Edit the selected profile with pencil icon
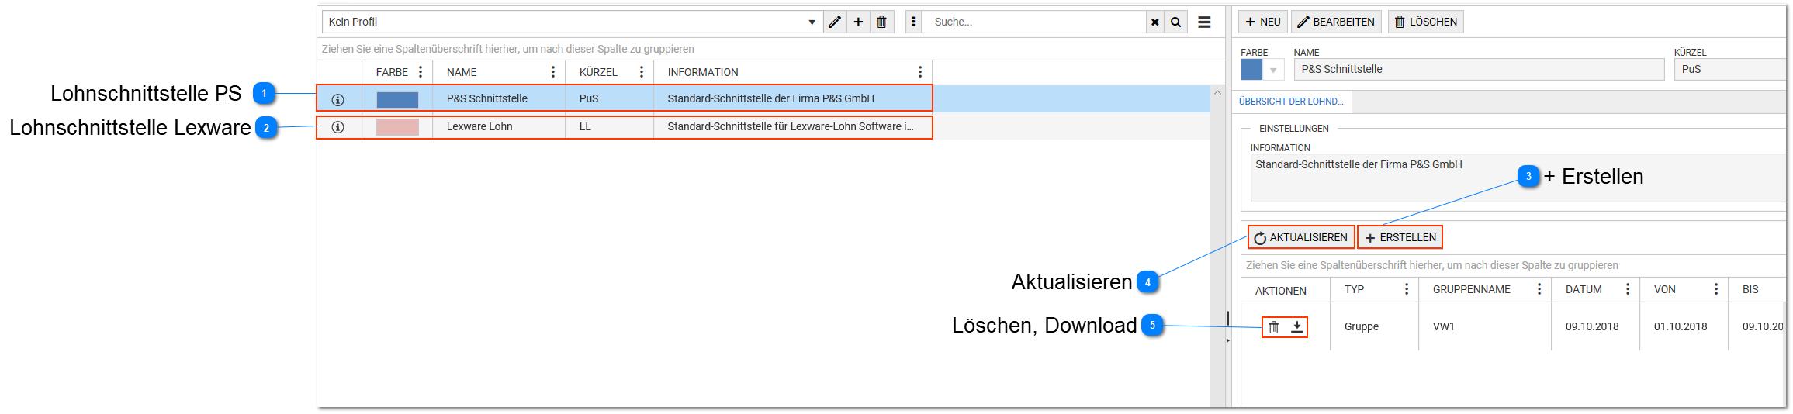Viewport: 1793px width, 414px height. 835,22
